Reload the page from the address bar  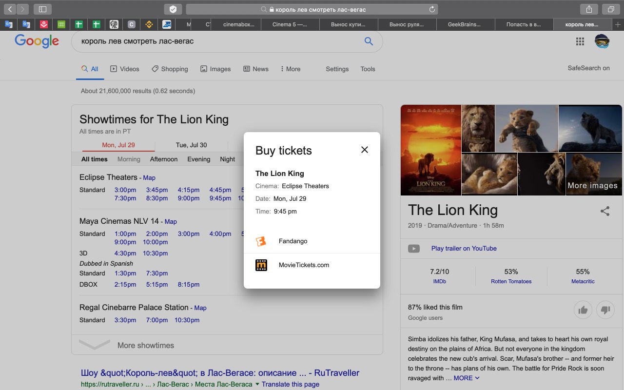pos(432,9)
